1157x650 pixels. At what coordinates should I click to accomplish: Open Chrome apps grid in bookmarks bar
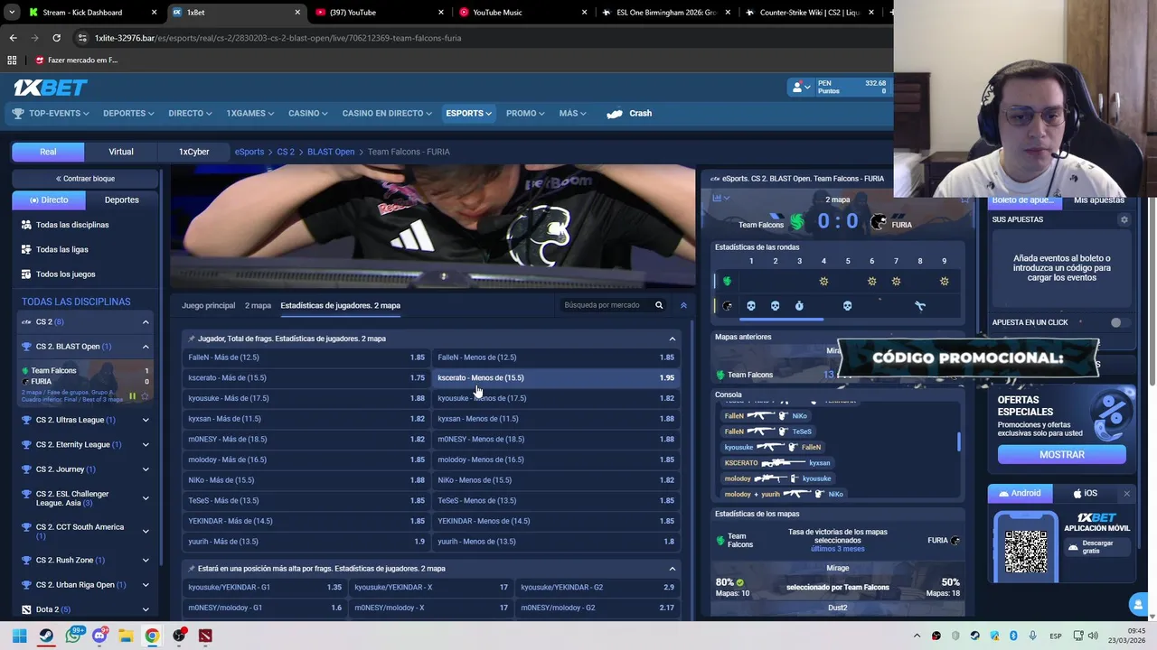12,60
